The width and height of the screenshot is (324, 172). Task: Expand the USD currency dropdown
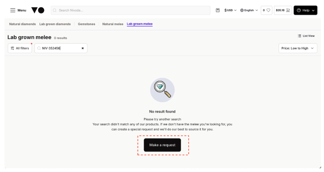230,10
